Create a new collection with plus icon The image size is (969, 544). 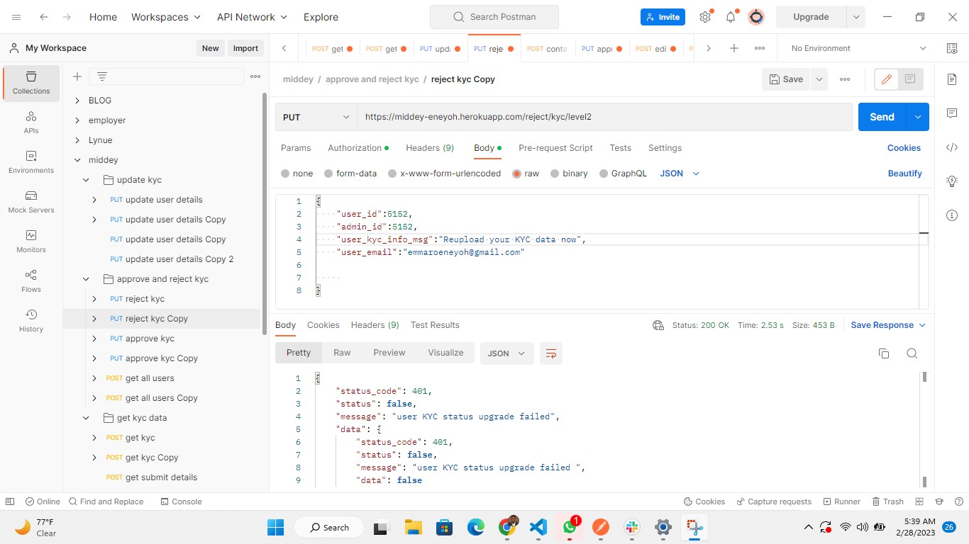77,76
